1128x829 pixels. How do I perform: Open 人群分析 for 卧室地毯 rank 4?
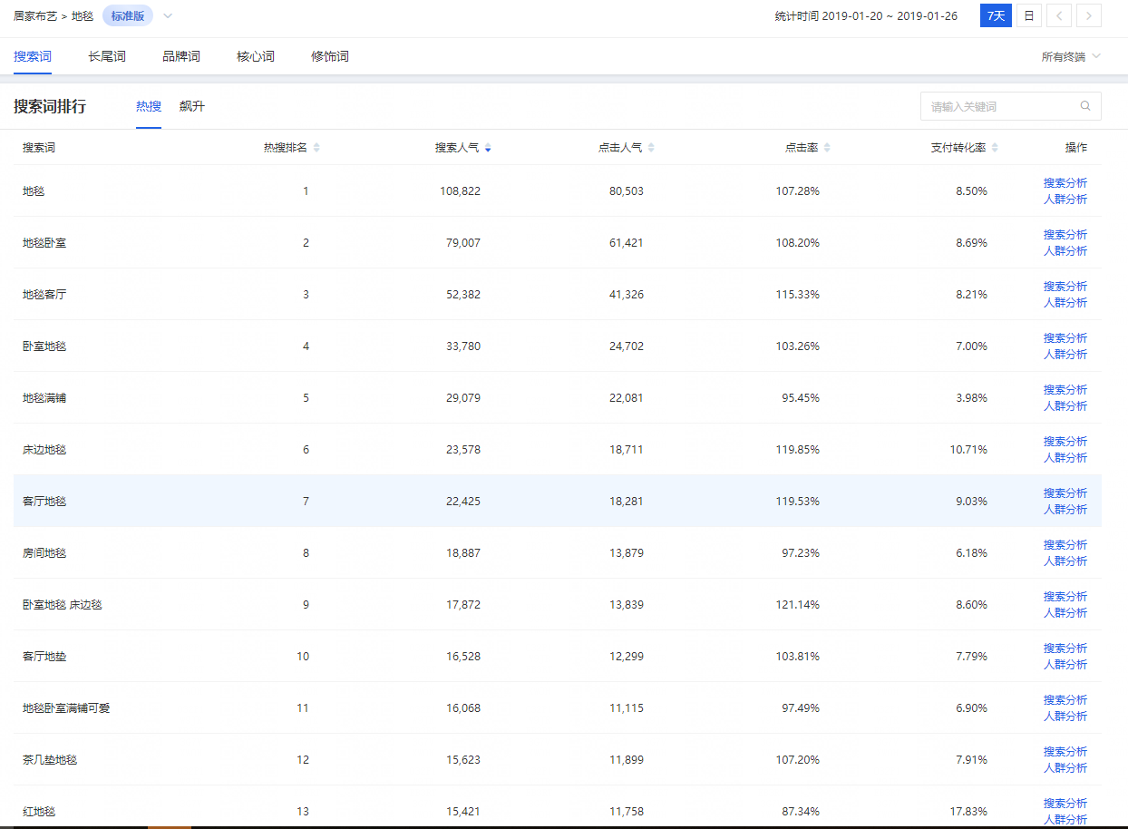point(1065,354)
